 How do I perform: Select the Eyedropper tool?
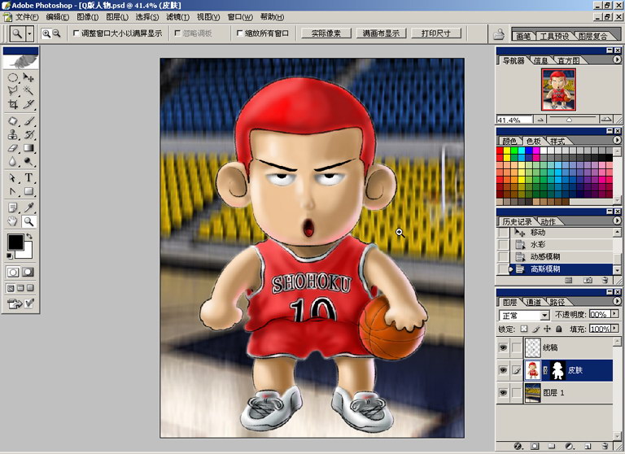point(28,207)
